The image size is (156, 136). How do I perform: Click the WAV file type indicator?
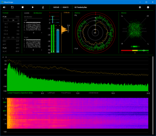point(4,41)
